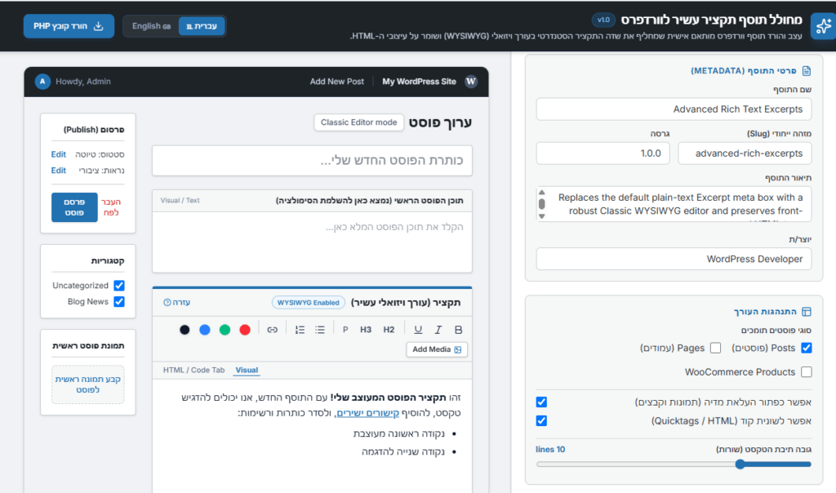The width and height of the screenshot is (836, 493).
Task: Apply italic formatting in excerpt editor
Action: click(438, 330)
